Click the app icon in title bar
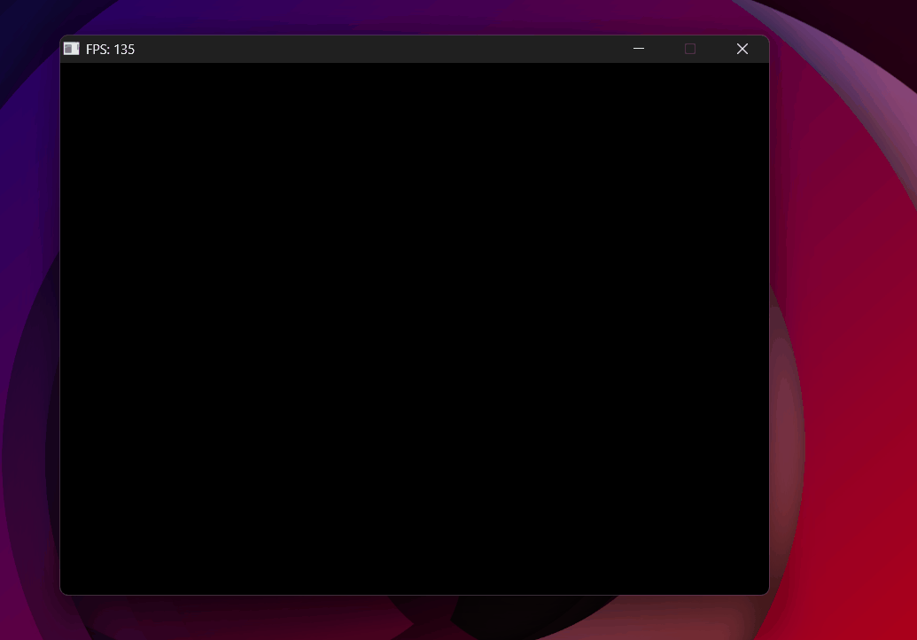 pyautogui.click(x=72, y=49)
